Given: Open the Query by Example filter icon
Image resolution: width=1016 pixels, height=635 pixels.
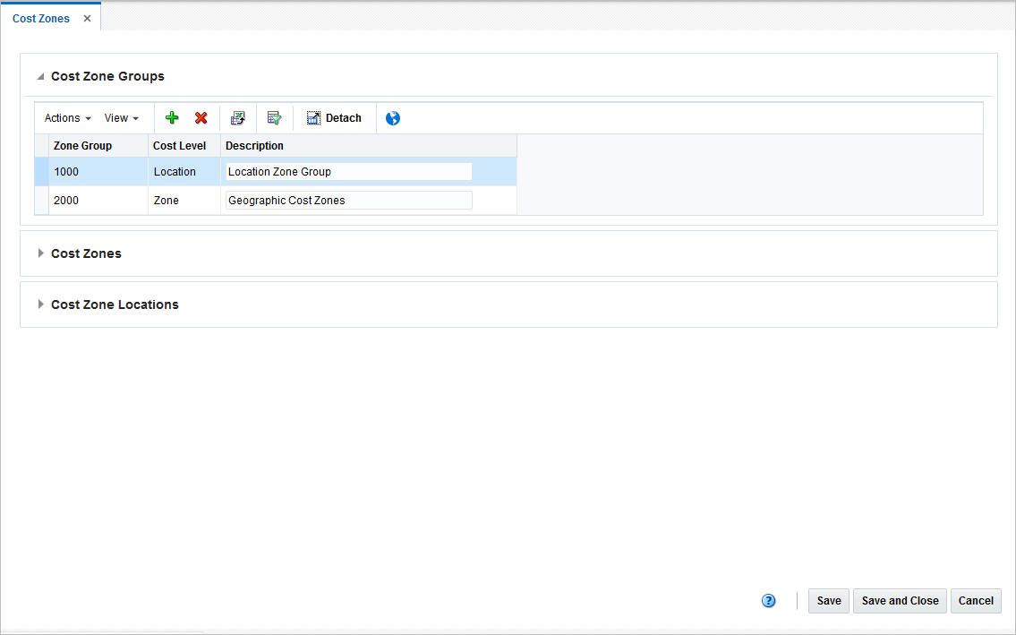Looking at the screenshot, I should click(274, 118).
